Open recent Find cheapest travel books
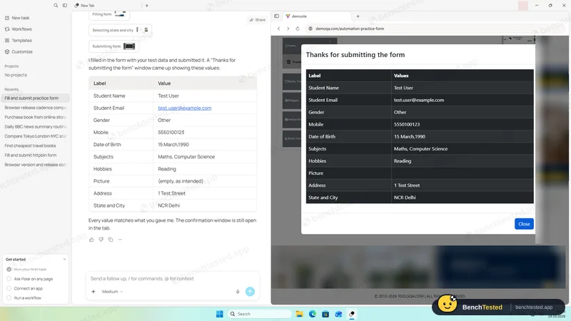 point(35,146)
